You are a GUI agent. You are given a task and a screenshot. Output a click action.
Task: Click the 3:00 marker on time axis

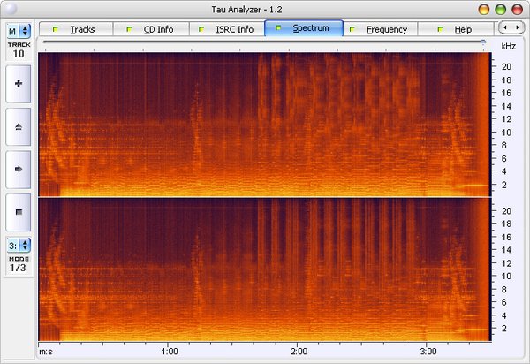tap(428, 352)
